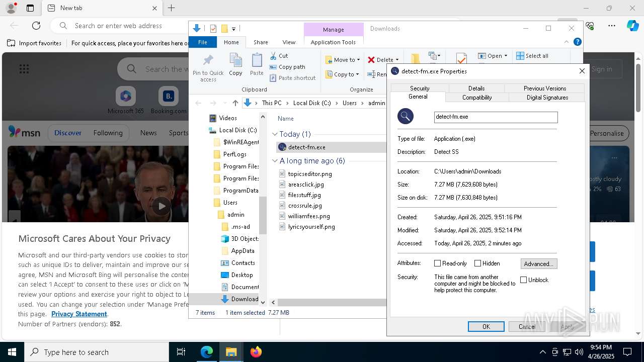Collapse the Explorer ribbon chevron
Screen dimensions: 644x362
click(566, 42)
